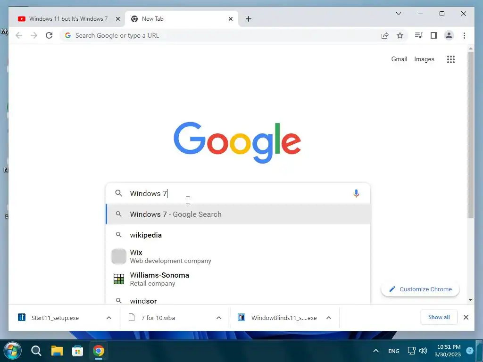The width and height of the screenshot is (483, 362).
Task: Maximize the Chrome window
Action: click(x=441, y=14)
